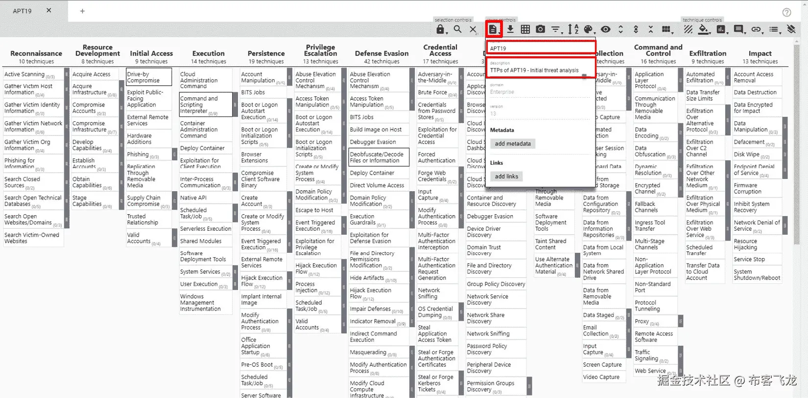
Task: Select the Scheduled Transfer technique
Action: point(704,250)
